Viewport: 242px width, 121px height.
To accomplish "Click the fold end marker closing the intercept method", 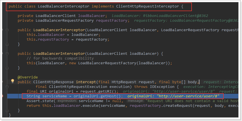I will (x=7, y=110).
